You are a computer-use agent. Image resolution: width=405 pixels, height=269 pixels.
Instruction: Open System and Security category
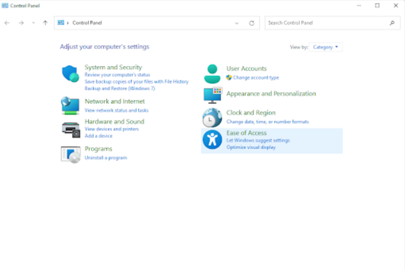113,67
